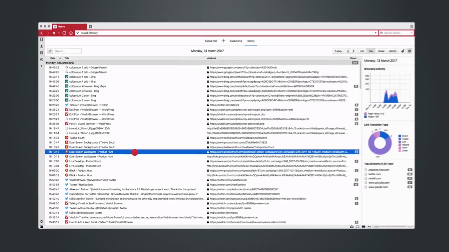Click the filter icon beside history search
This screenshot has height=252, width=449.
click(50, 51)
